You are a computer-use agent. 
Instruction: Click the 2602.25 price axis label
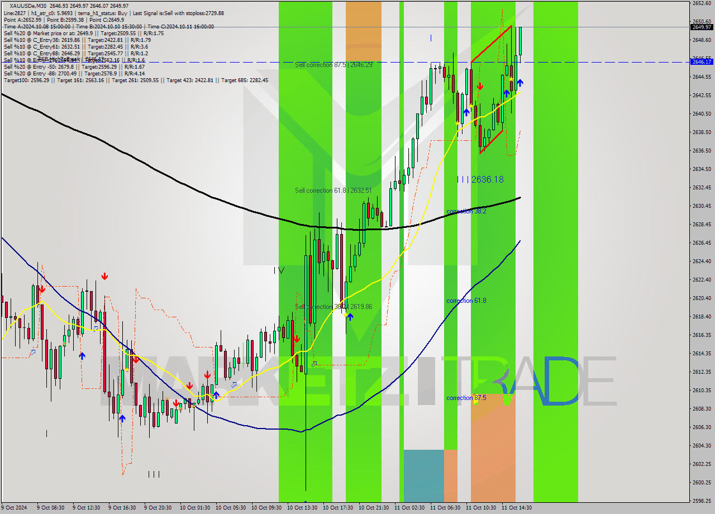tap(702, 464)
